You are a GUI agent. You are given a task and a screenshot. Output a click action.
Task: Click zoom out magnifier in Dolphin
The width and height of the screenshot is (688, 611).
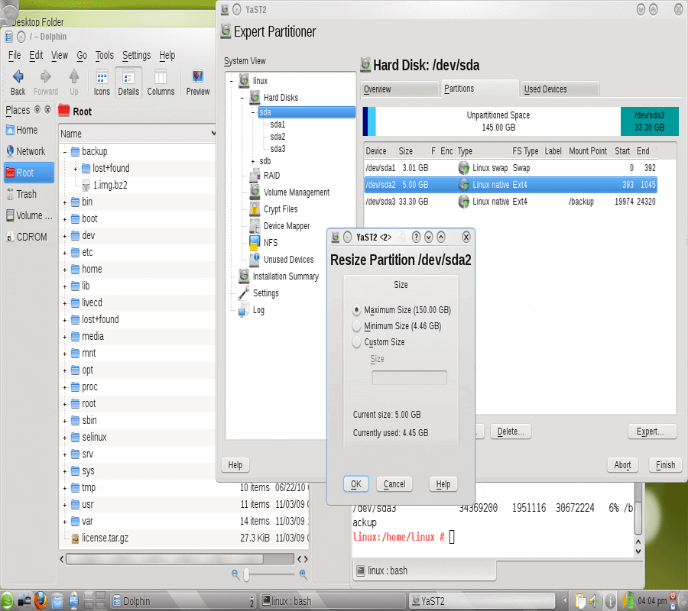235,574
